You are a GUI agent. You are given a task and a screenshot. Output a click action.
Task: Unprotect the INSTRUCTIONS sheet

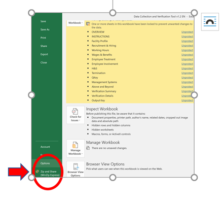click(x=187, y=37)
